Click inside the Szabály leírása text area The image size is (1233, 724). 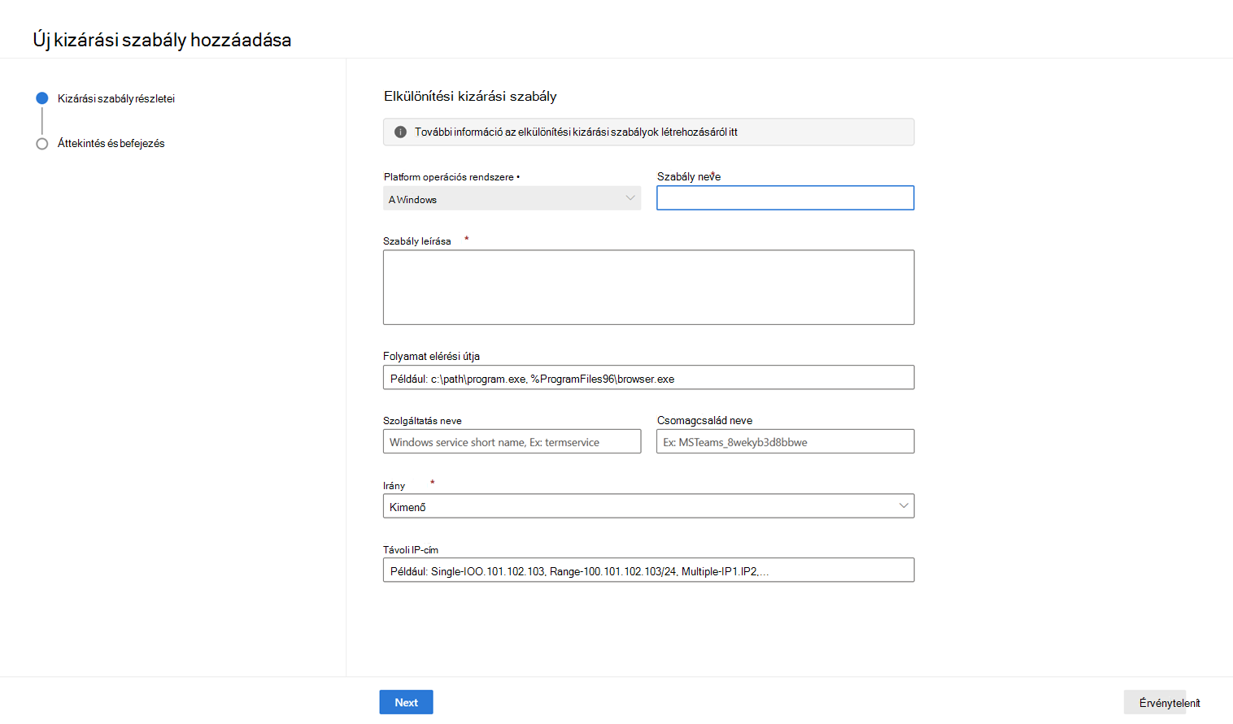tap(648, 288)
